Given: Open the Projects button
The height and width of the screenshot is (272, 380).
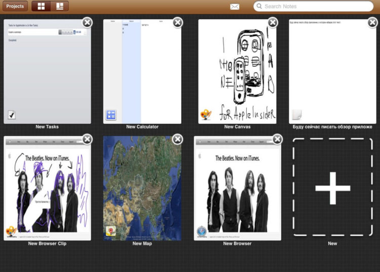Looking at the screenshot, I should coord(15,6).
